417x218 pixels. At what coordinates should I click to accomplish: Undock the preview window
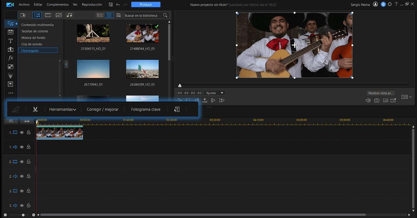393,100
